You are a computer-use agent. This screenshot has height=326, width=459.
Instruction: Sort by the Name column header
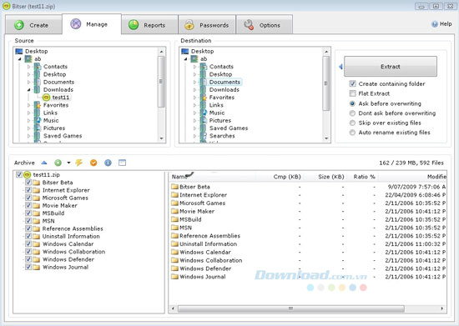pos(213,177)
